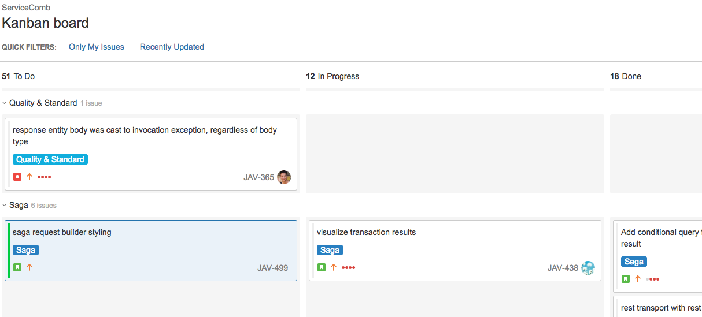The height and width of the screenshot is (317, 702).
Task: Apply the Recently Updated quick filter
Action: coord(172,47)
